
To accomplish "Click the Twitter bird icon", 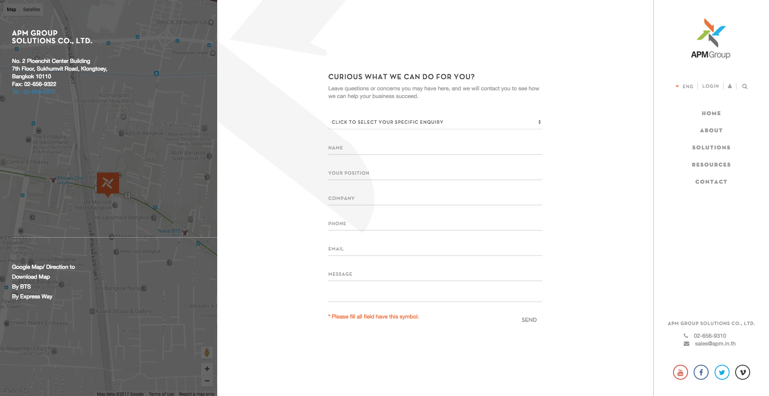I will [x=722, y=372].
